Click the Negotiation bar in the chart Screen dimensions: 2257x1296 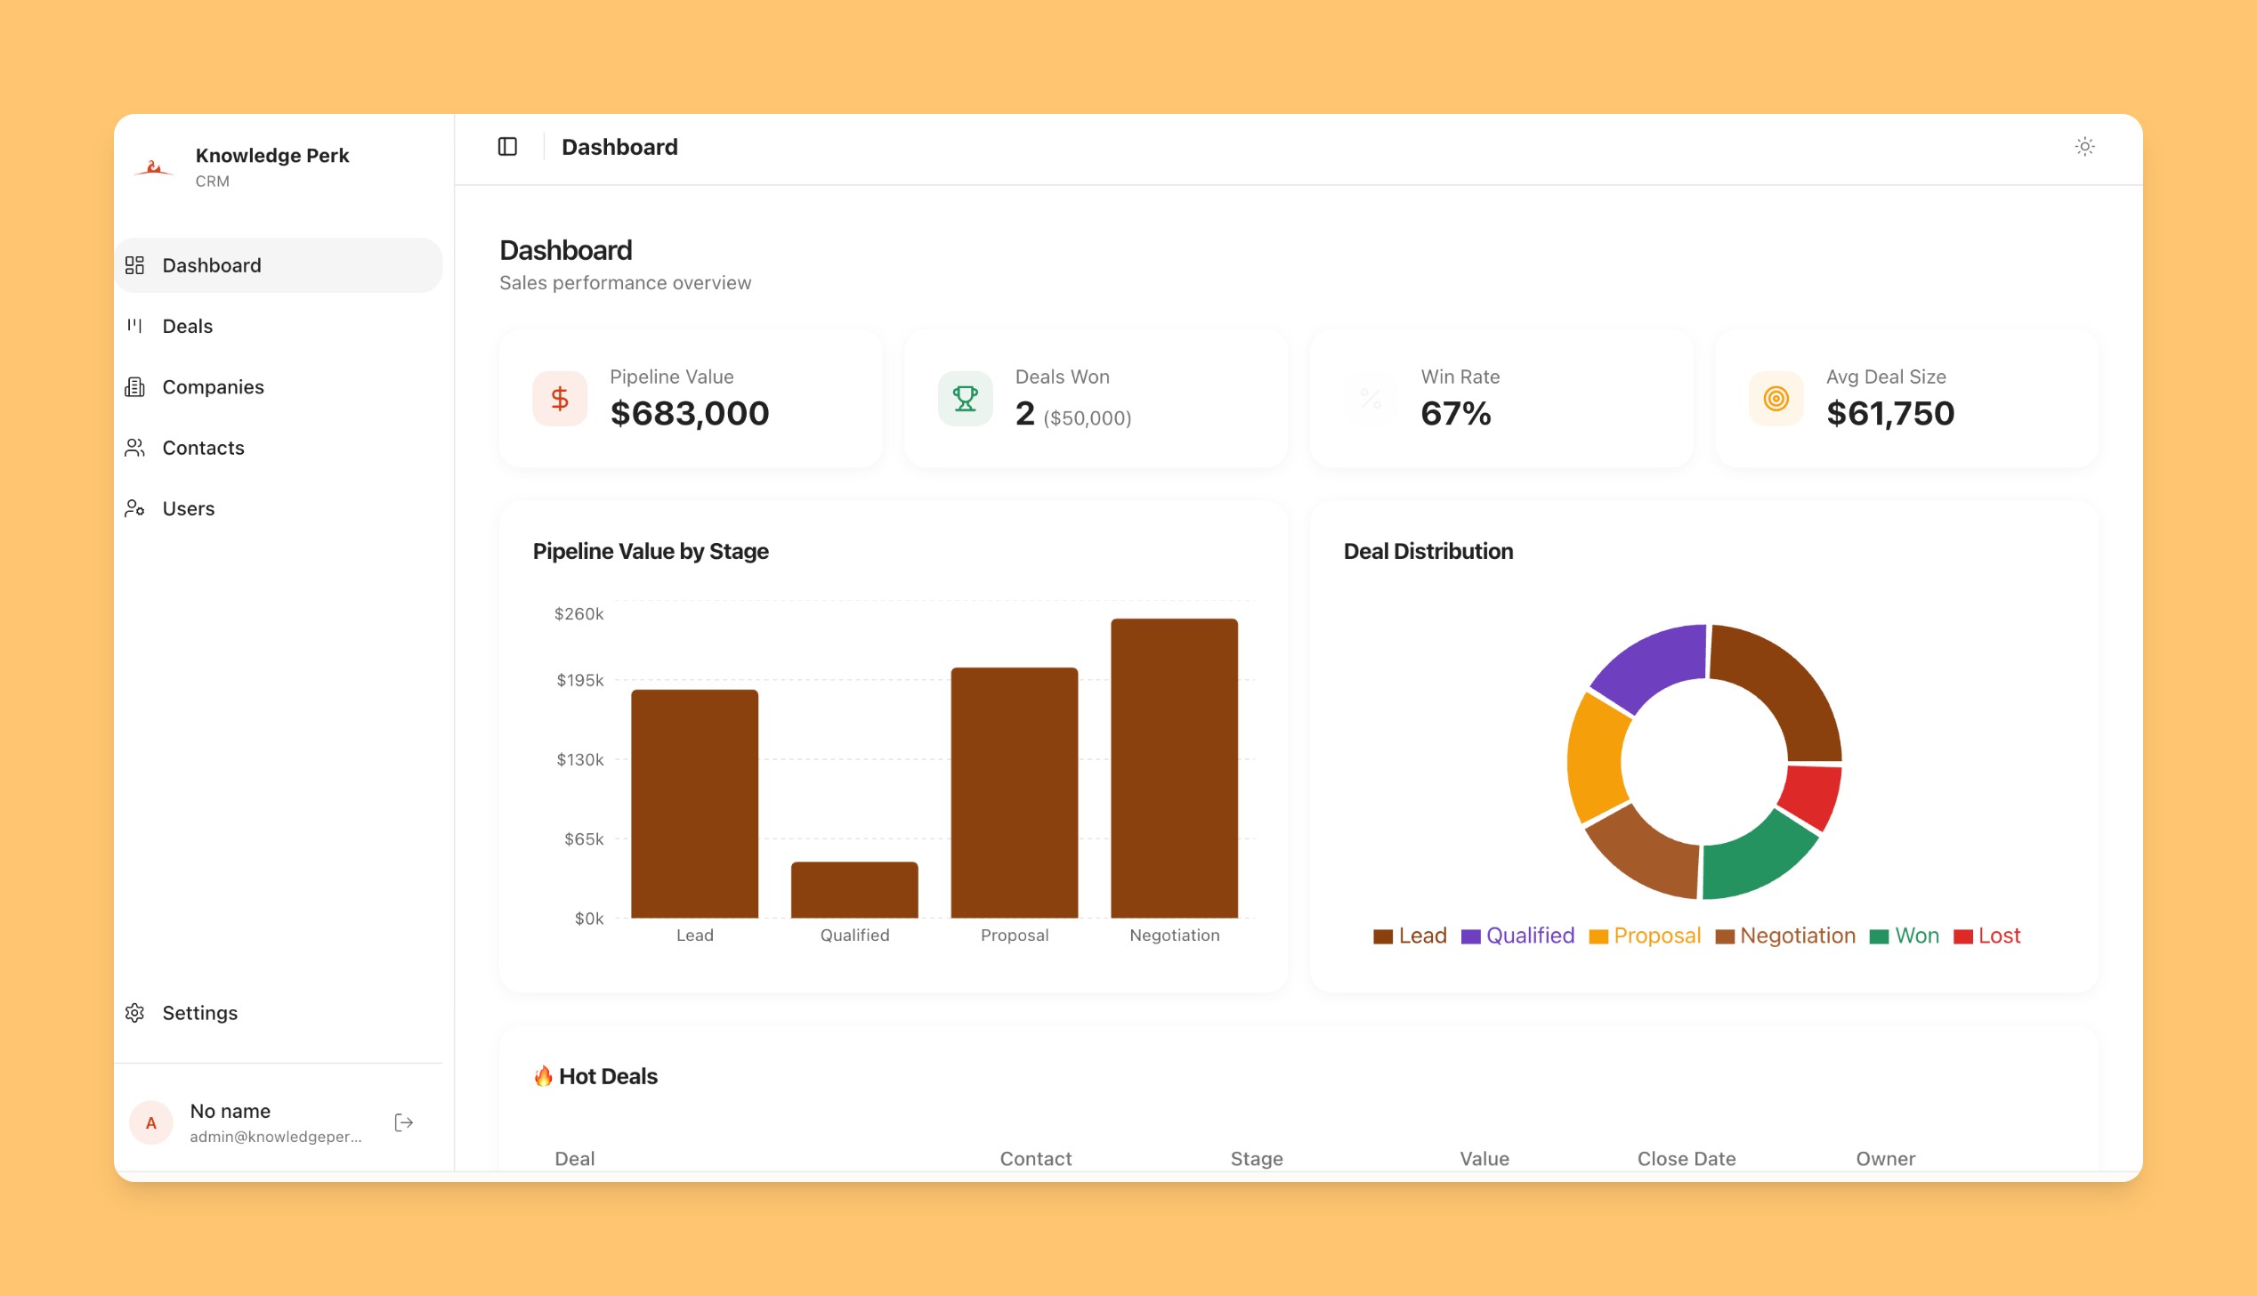pos(1174,767)
